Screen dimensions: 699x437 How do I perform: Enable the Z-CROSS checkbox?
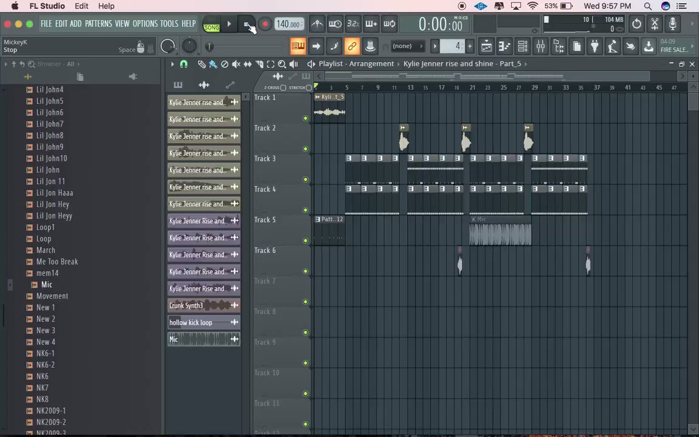283,88
